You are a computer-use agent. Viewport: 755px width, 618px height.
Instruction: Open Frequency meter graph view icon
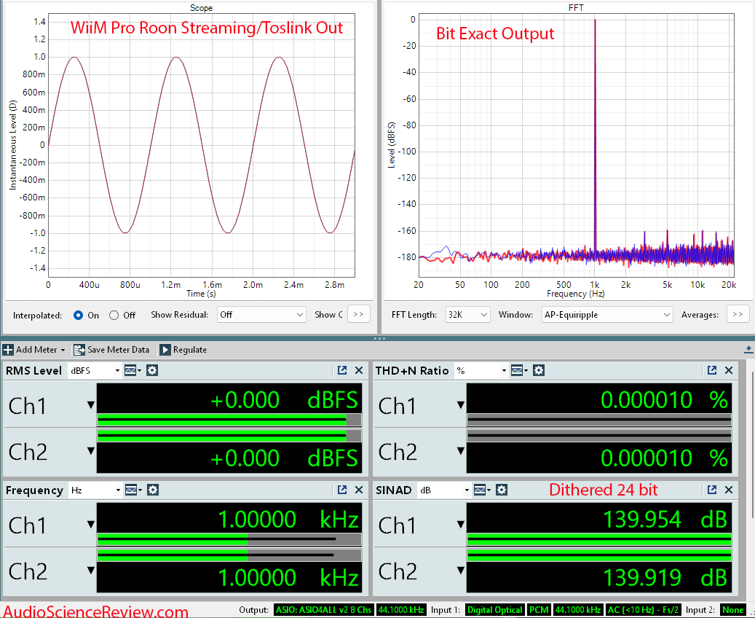click(x=131, y=490)
